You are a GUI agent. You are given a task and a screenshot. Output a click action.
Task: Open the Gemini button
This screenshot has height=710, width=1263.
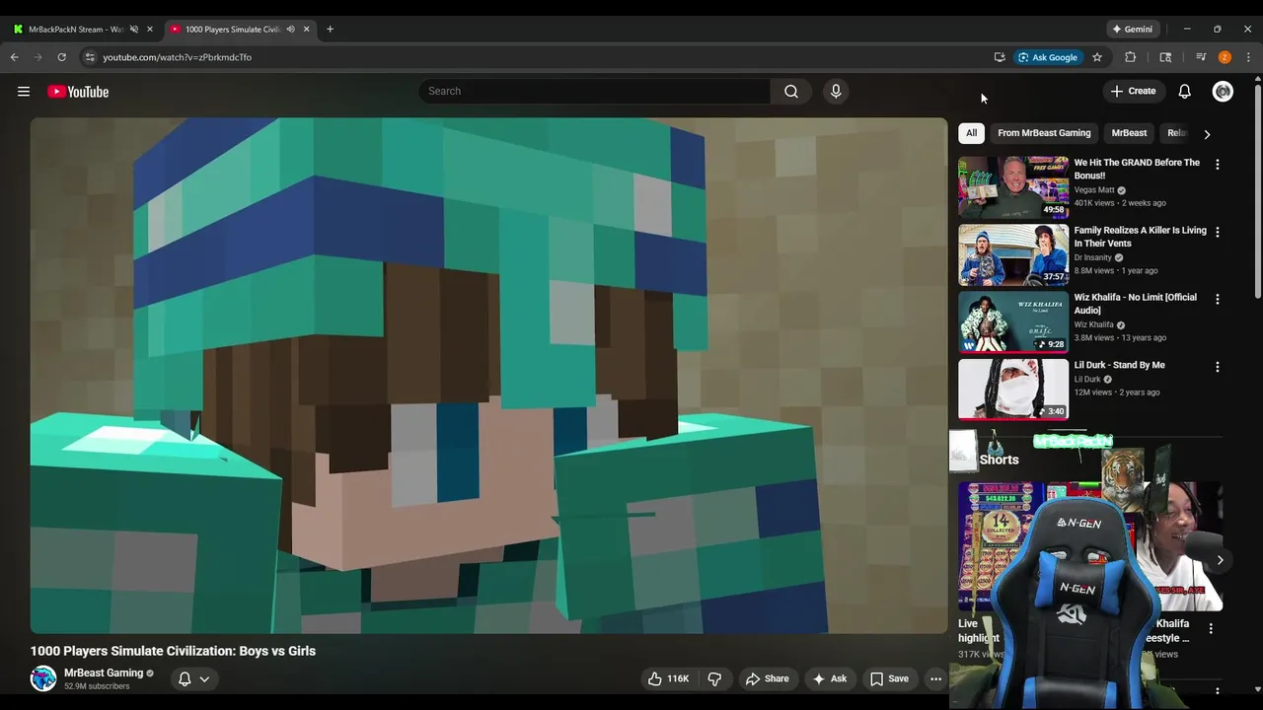click(x=1133, y=30)
